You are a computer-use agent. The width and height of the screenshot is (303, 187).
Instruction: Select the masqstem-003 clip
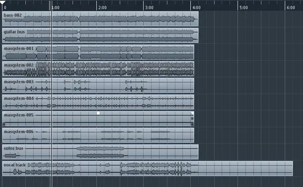click(98, 85)
